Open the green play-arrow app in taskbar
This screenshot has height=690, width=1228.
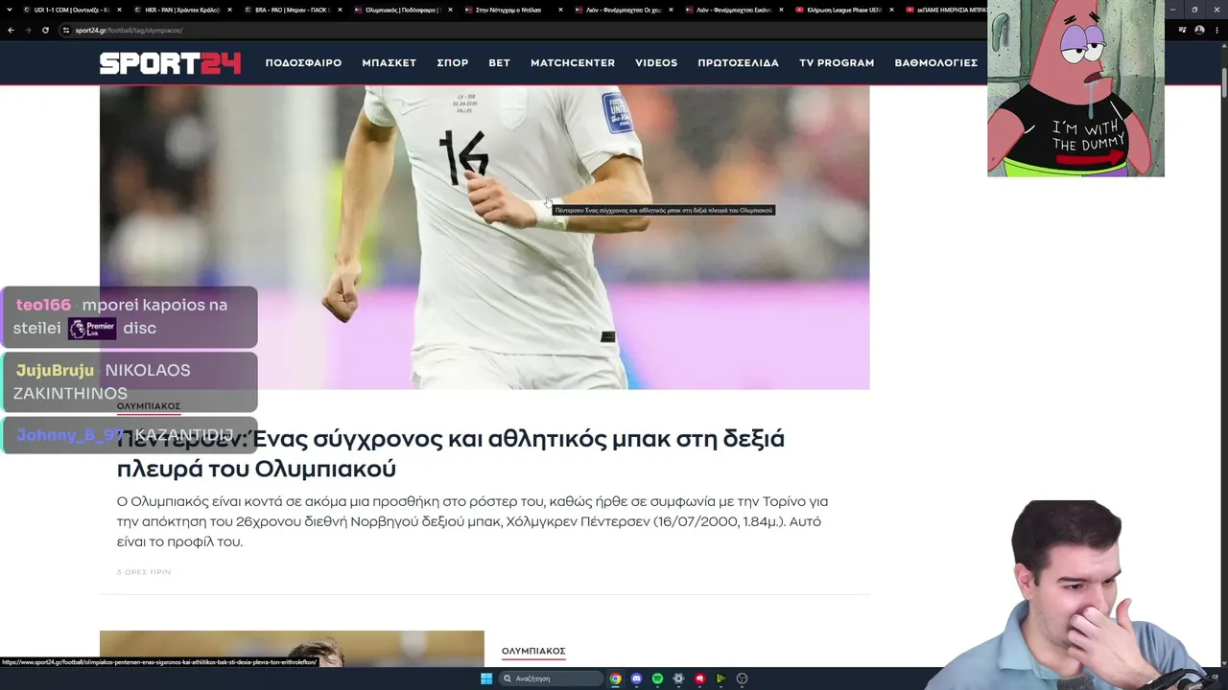720,678
